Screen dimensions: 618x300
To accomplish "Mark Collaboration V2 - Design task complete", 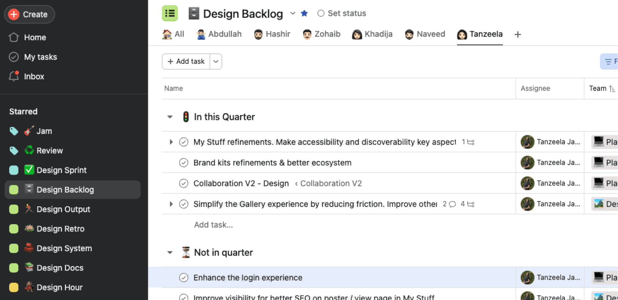I will click(184, 183).
